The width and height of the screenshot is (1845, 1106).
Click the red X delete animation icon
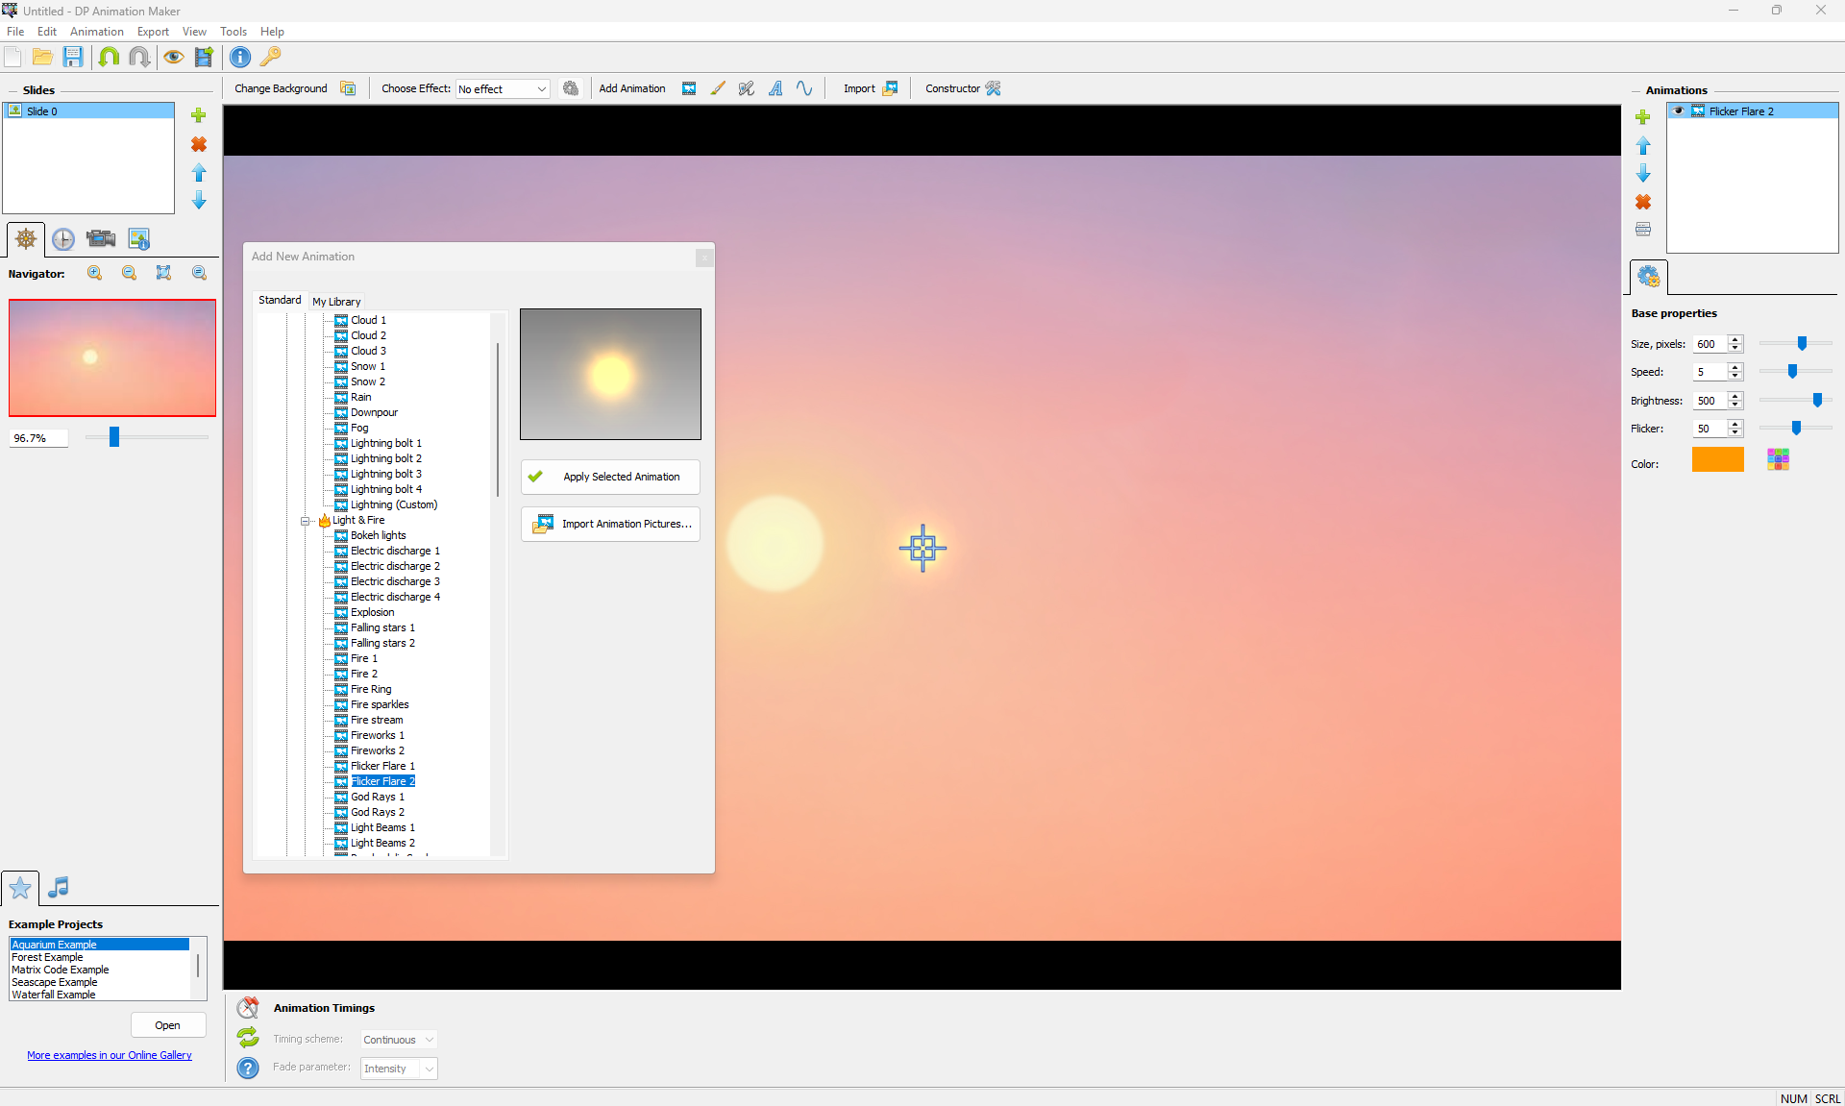click(x=1643, y=202)
